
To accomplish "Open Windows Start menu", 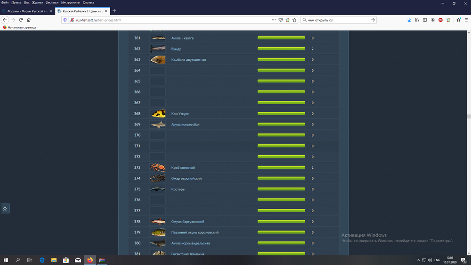I will 6,260.
